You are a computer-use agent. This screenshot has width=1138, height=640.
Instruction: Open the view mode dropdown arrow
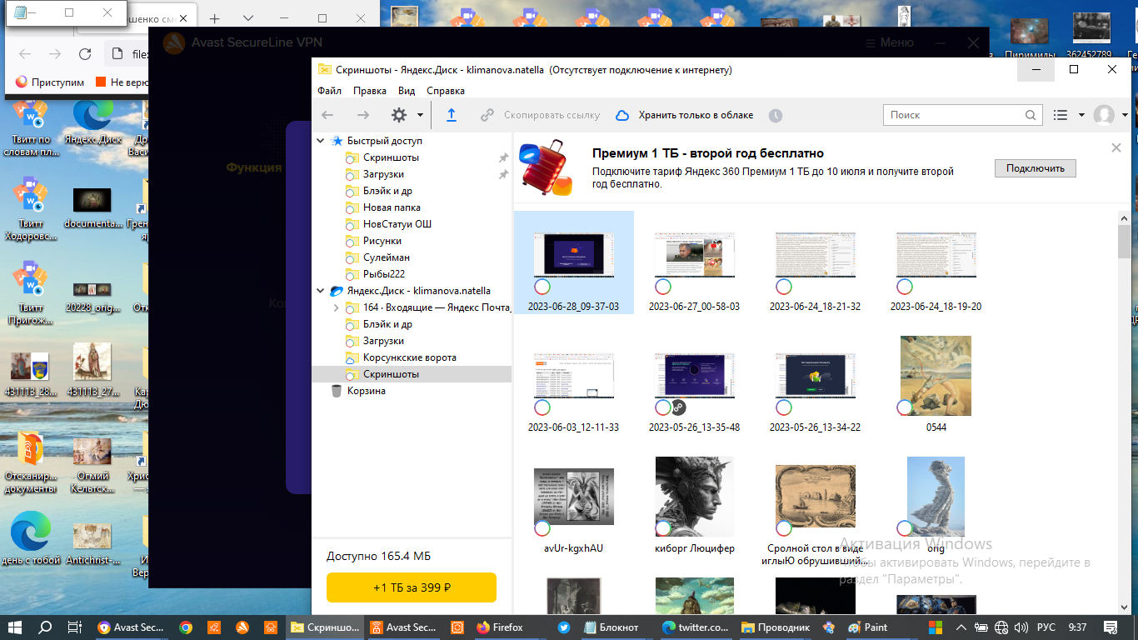pyautogui.click(x=1081, y=115)
